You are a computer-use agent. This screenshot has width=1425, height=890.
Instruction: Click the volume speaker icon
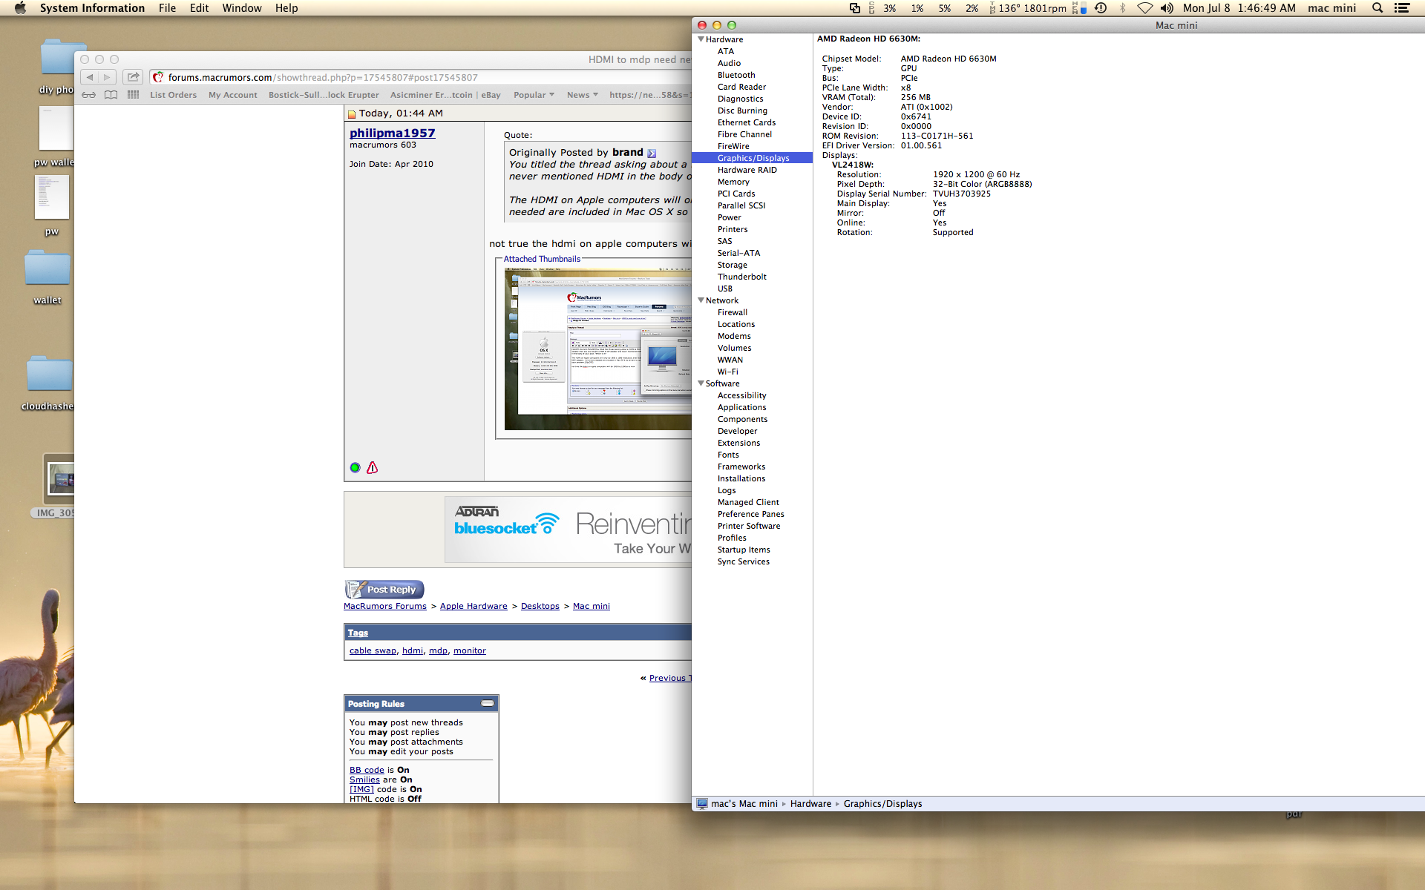[x=1167, y=8]
